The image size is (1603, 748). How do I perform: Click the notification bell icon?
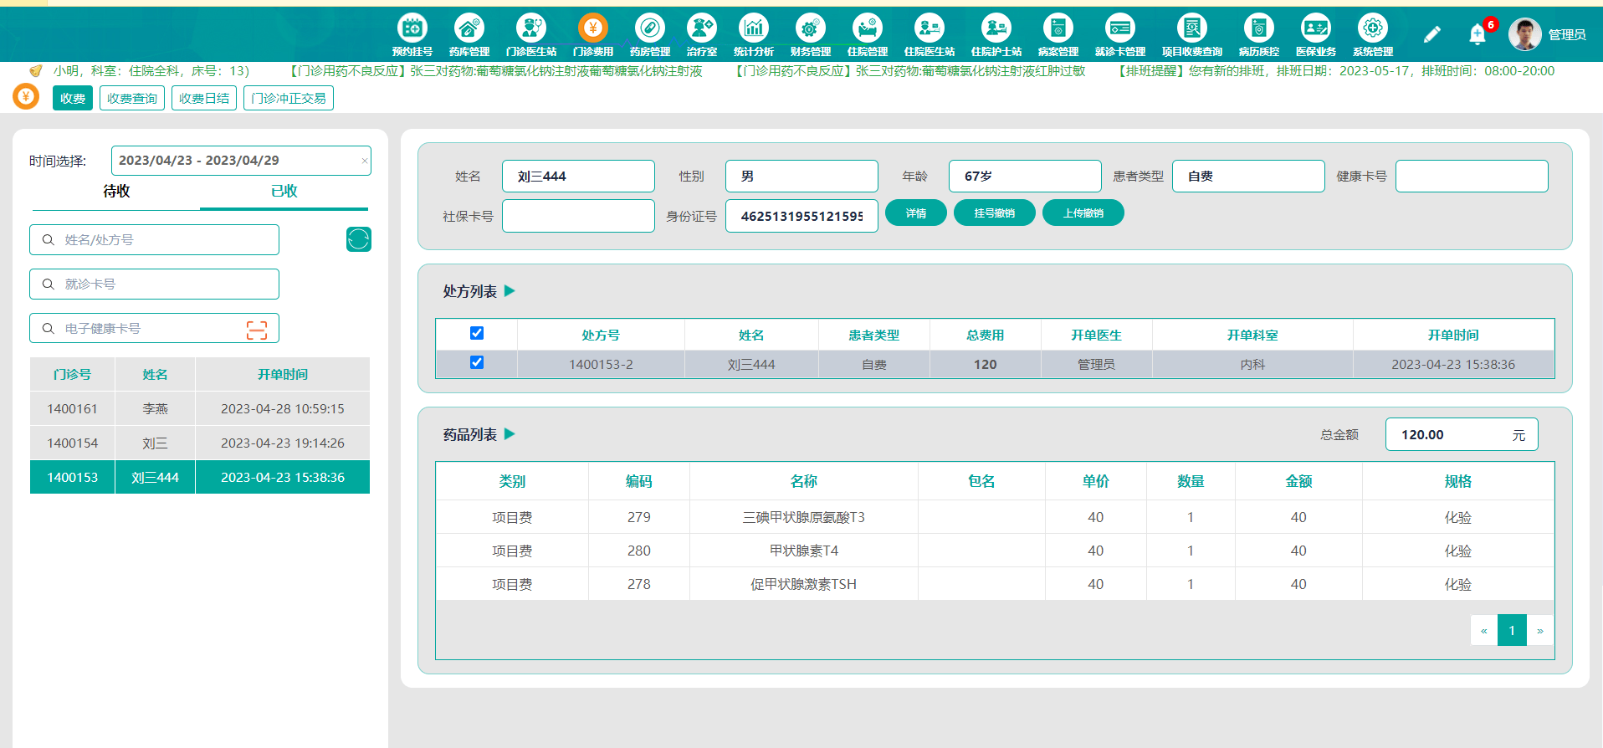1477,34
